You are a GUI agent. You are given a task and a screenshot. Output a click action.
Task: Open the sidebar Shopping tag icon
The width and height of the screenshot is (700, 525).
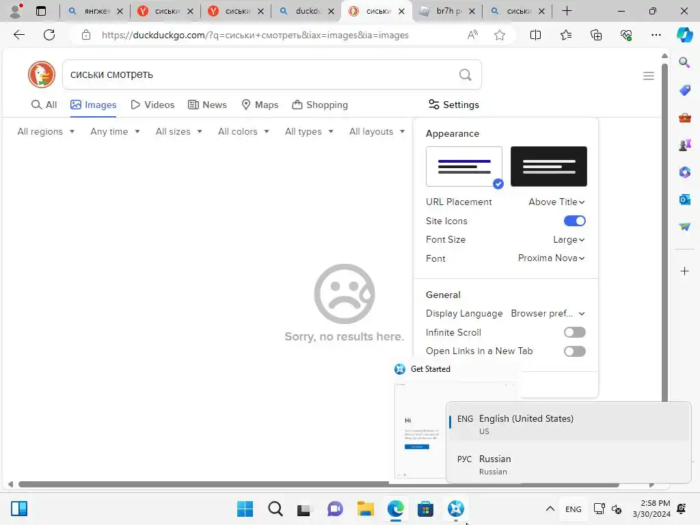(x=684, y=90)
